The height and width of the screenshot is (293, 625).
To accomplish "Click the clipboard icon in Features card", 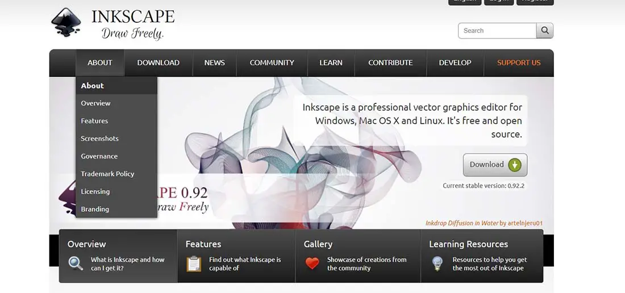I will 194,263.
